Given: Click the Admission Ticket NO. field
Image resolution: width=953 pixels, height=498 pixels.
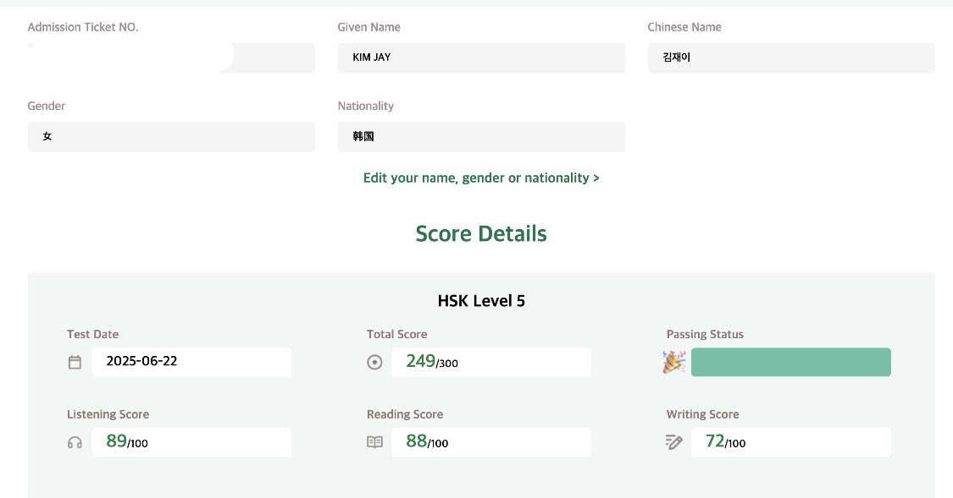Looking at the screenshot, I should [x=171, y=57].
